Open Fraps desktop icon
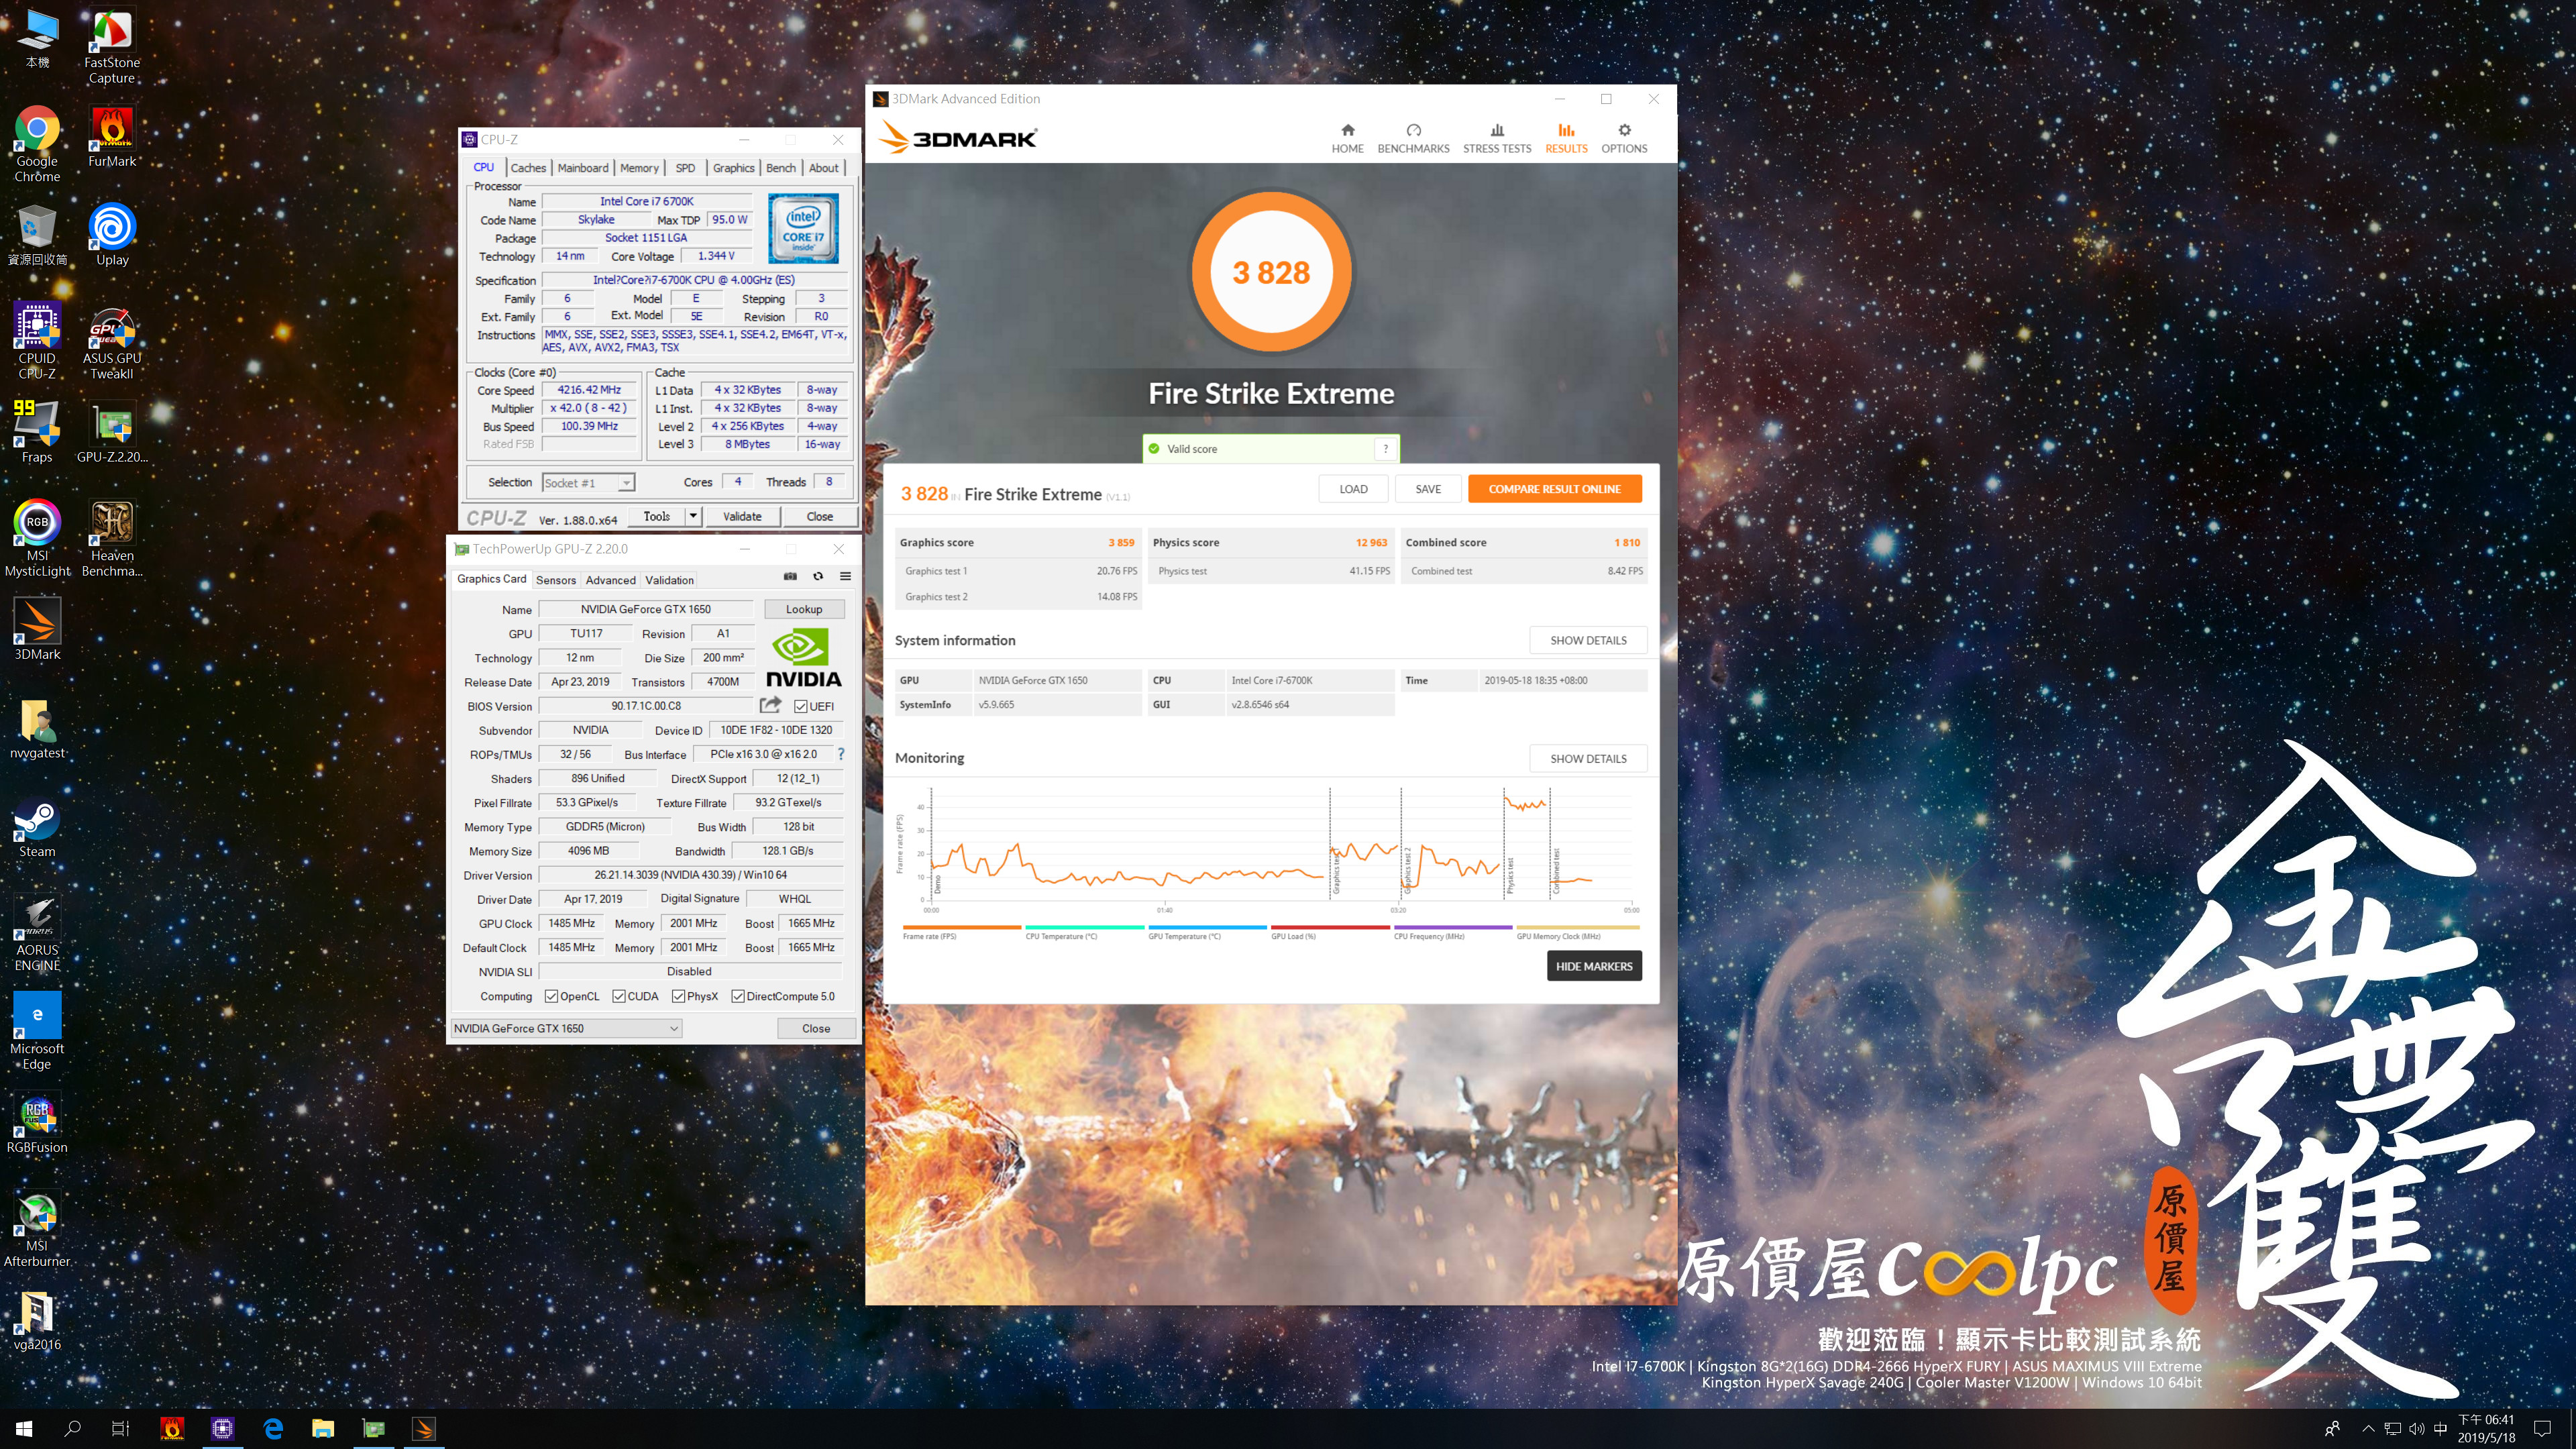This screenshot has height=1449, width=2576. [x=37, y=432]
